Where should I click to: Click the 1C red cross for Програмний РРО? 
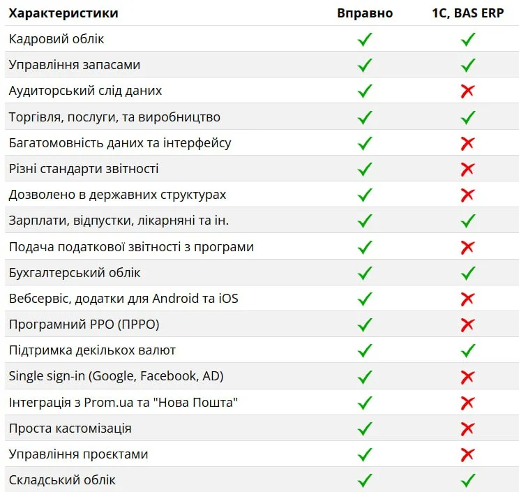[468, 325]
